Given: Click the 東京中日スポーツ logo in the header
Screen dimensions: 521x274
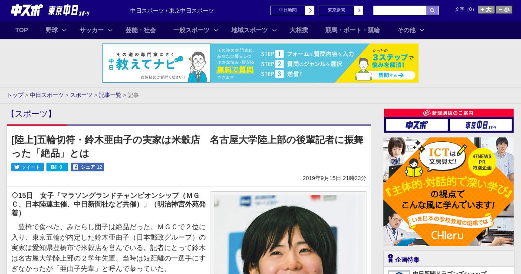Looking at the screenshot, I should (69, 10).
